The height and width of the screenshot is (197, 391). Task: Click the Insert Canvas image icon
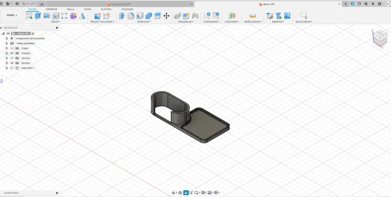pos(287,16)
